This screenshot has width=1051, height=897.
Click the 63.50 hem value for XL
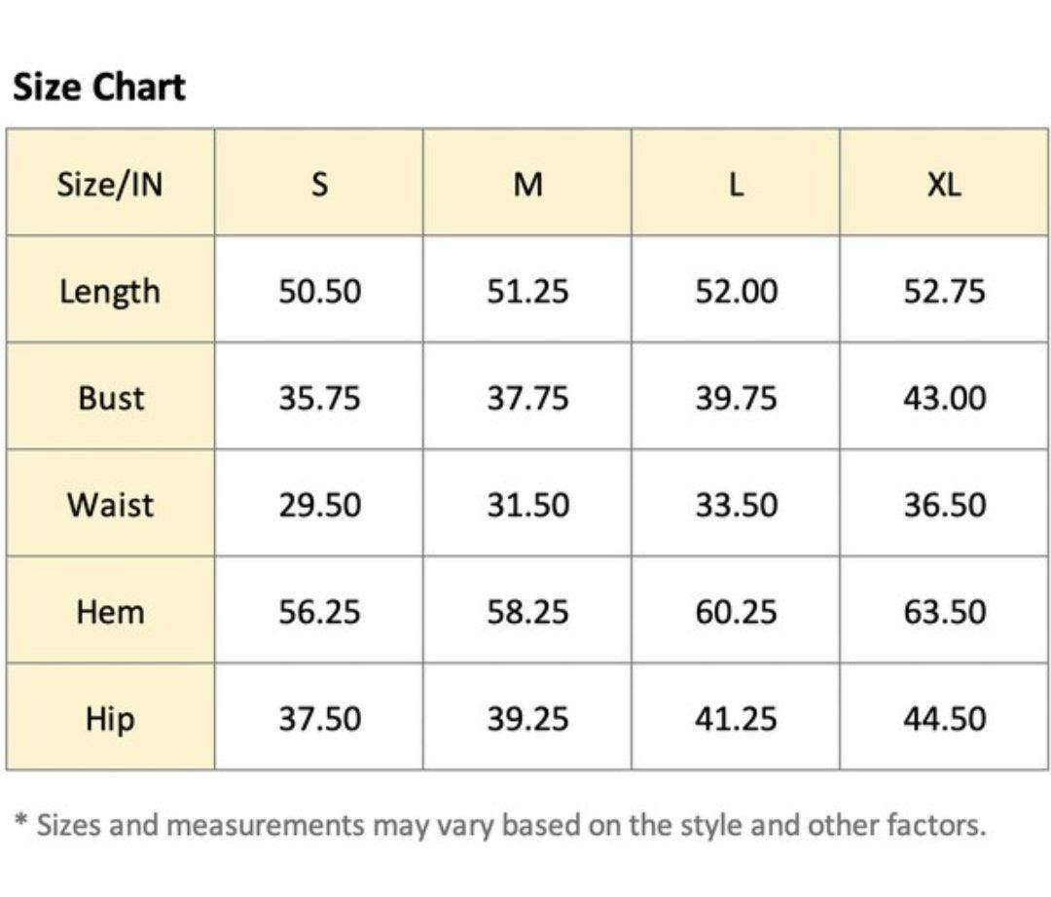[x=944, y=612]
